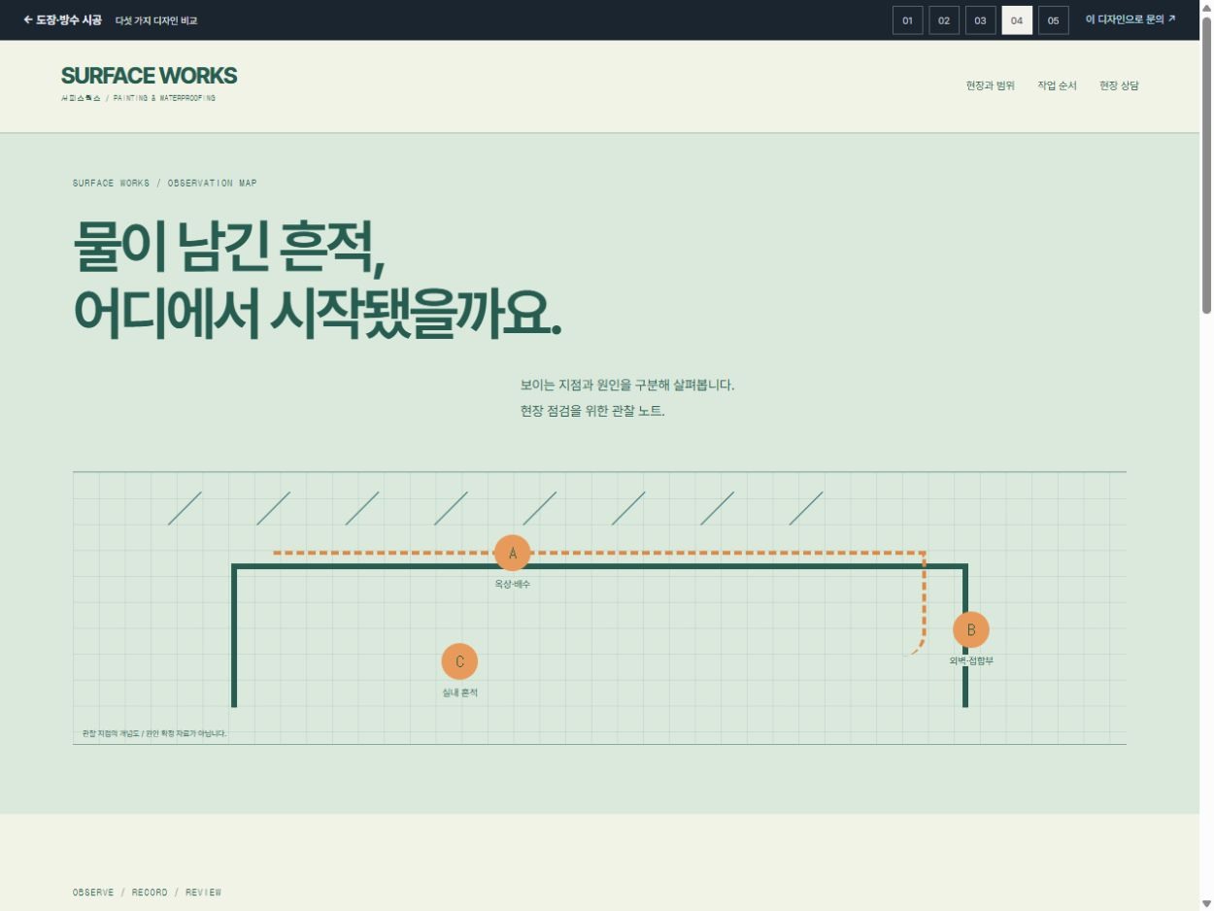The height and width of the screenshot is (911, 1214).
Task: Switch to design tab 03
Action: tap(980, 20)
